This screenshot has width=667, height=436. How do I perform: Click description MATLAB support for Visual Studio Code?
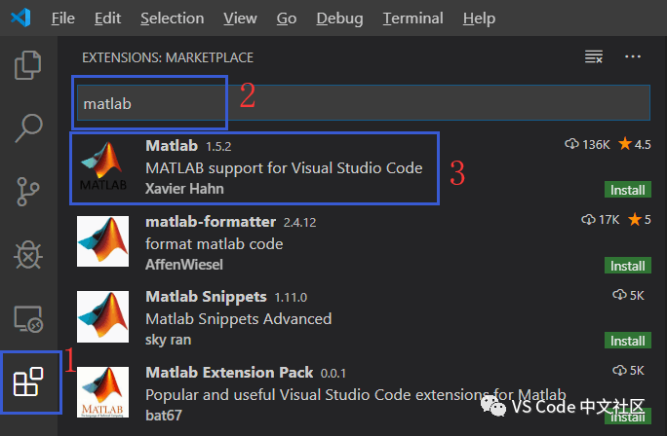(284, 168)
